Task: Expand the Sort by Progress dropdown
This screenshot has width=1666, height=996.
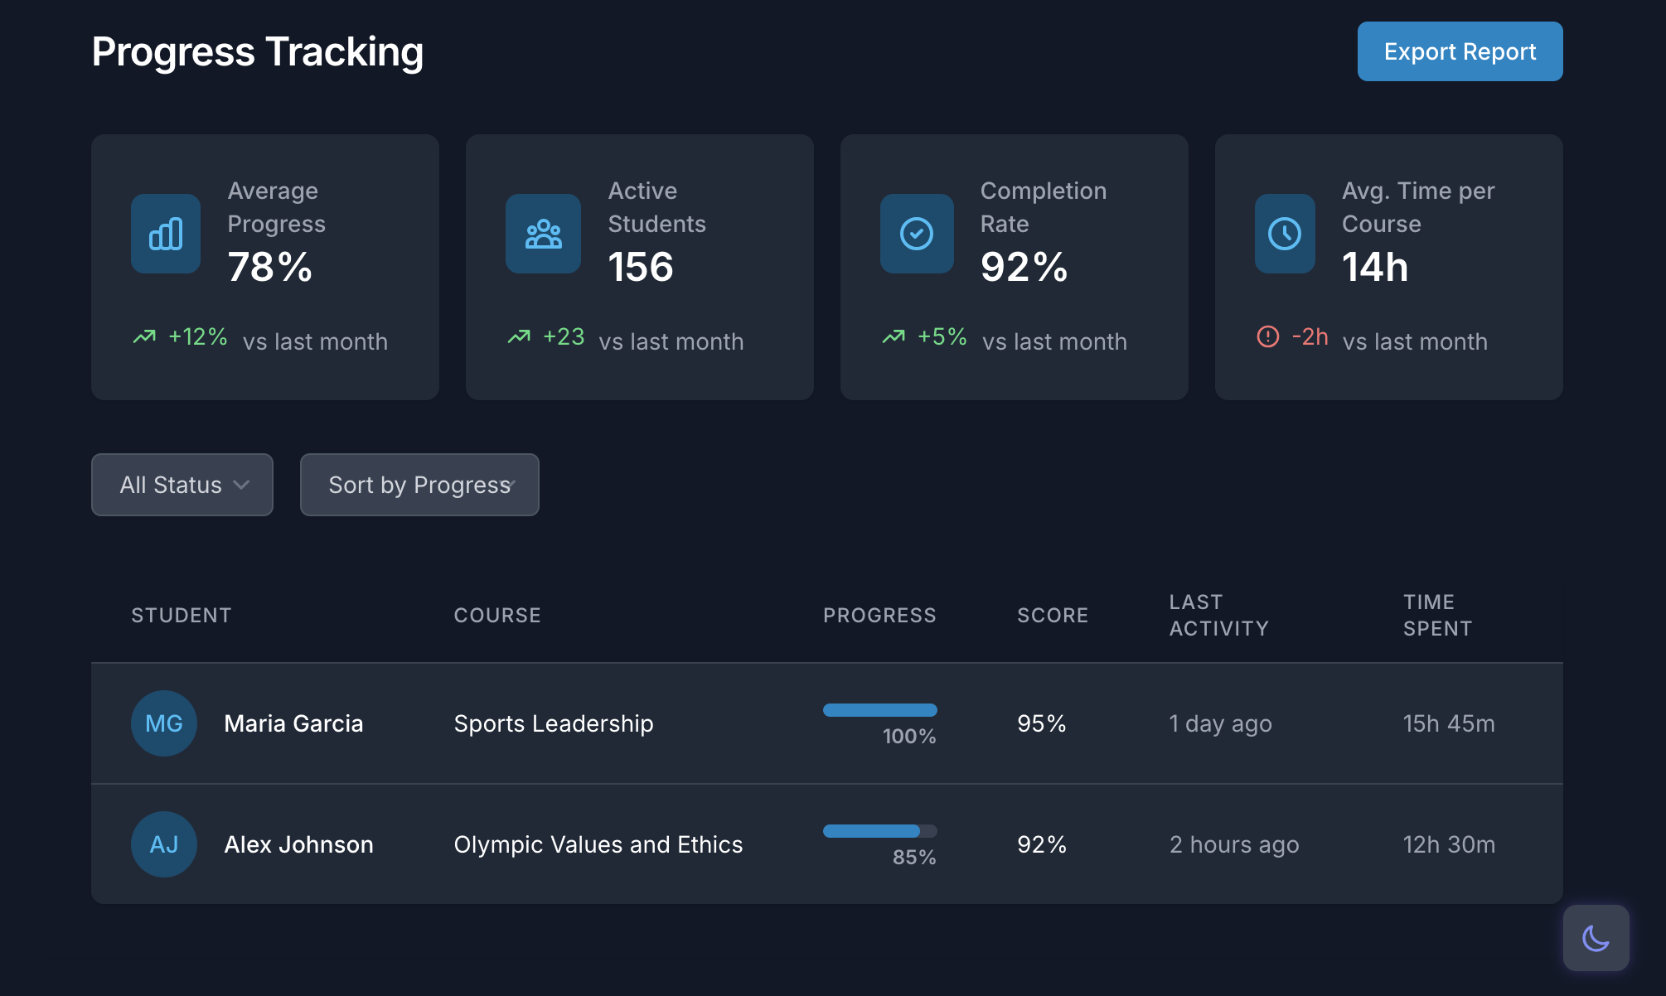Action: pos(419,485)
